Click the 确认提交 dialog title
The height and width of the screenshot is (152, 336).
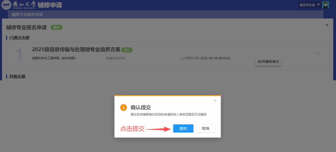(141, 107)
